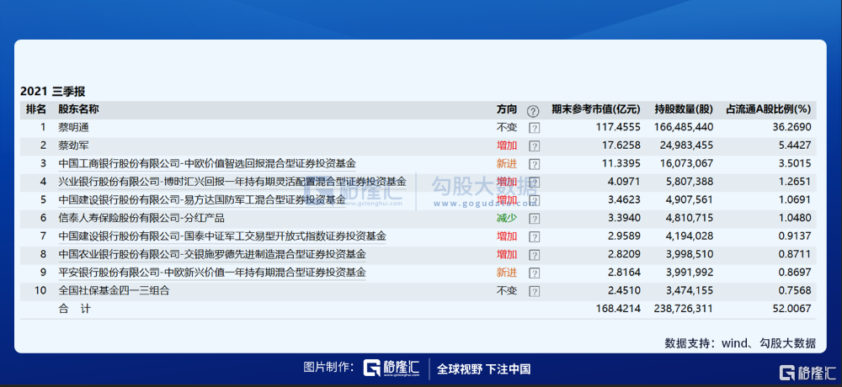Click the 新进 label in row 3
842x387 pixels.
tap(507, 164)
